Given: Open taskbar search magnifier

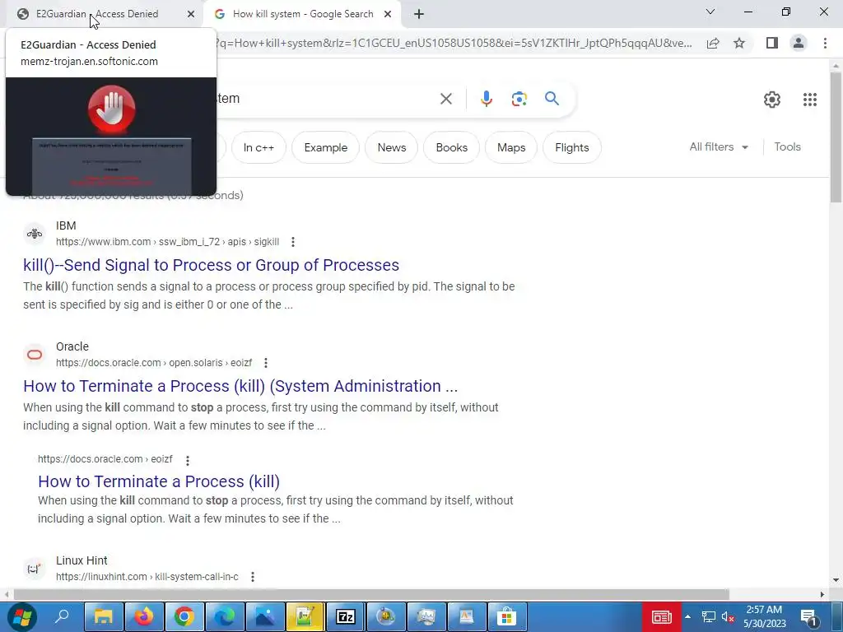Looking at the screenshot, I should pyautogui.click(x=62, y=616).
